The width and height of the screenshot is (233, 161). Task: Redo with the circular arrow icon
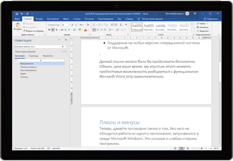(x=28, y=14)
